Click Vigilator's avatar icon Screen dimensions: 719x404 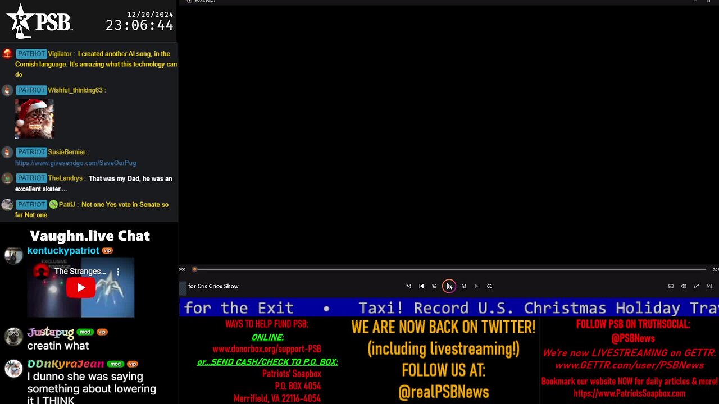point(7,54)
